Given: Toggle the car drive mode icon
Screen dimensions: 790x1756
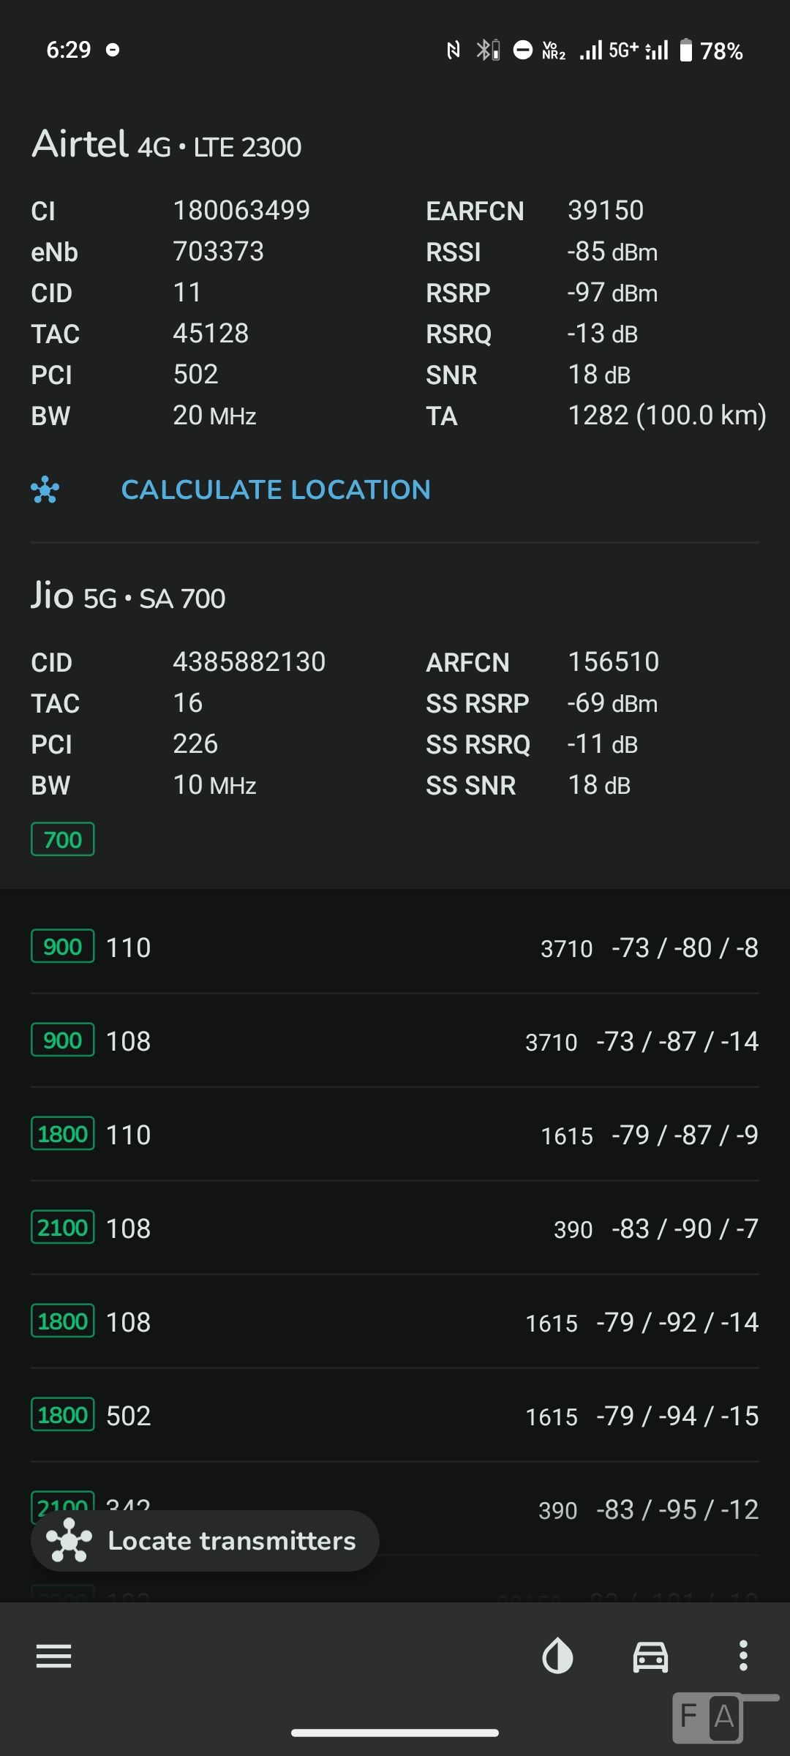Looking at the screenshot, I should (650, 1656).
